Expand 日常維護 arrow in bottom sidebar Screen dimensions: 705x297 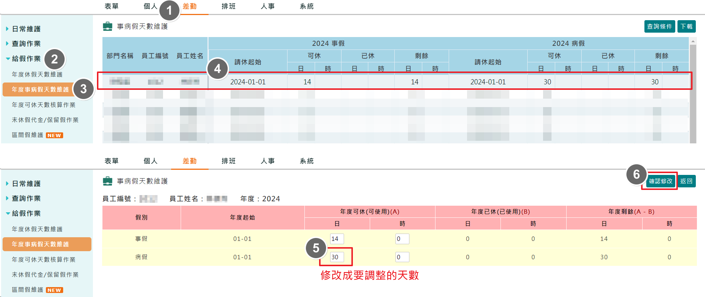[x=7, y=183]
